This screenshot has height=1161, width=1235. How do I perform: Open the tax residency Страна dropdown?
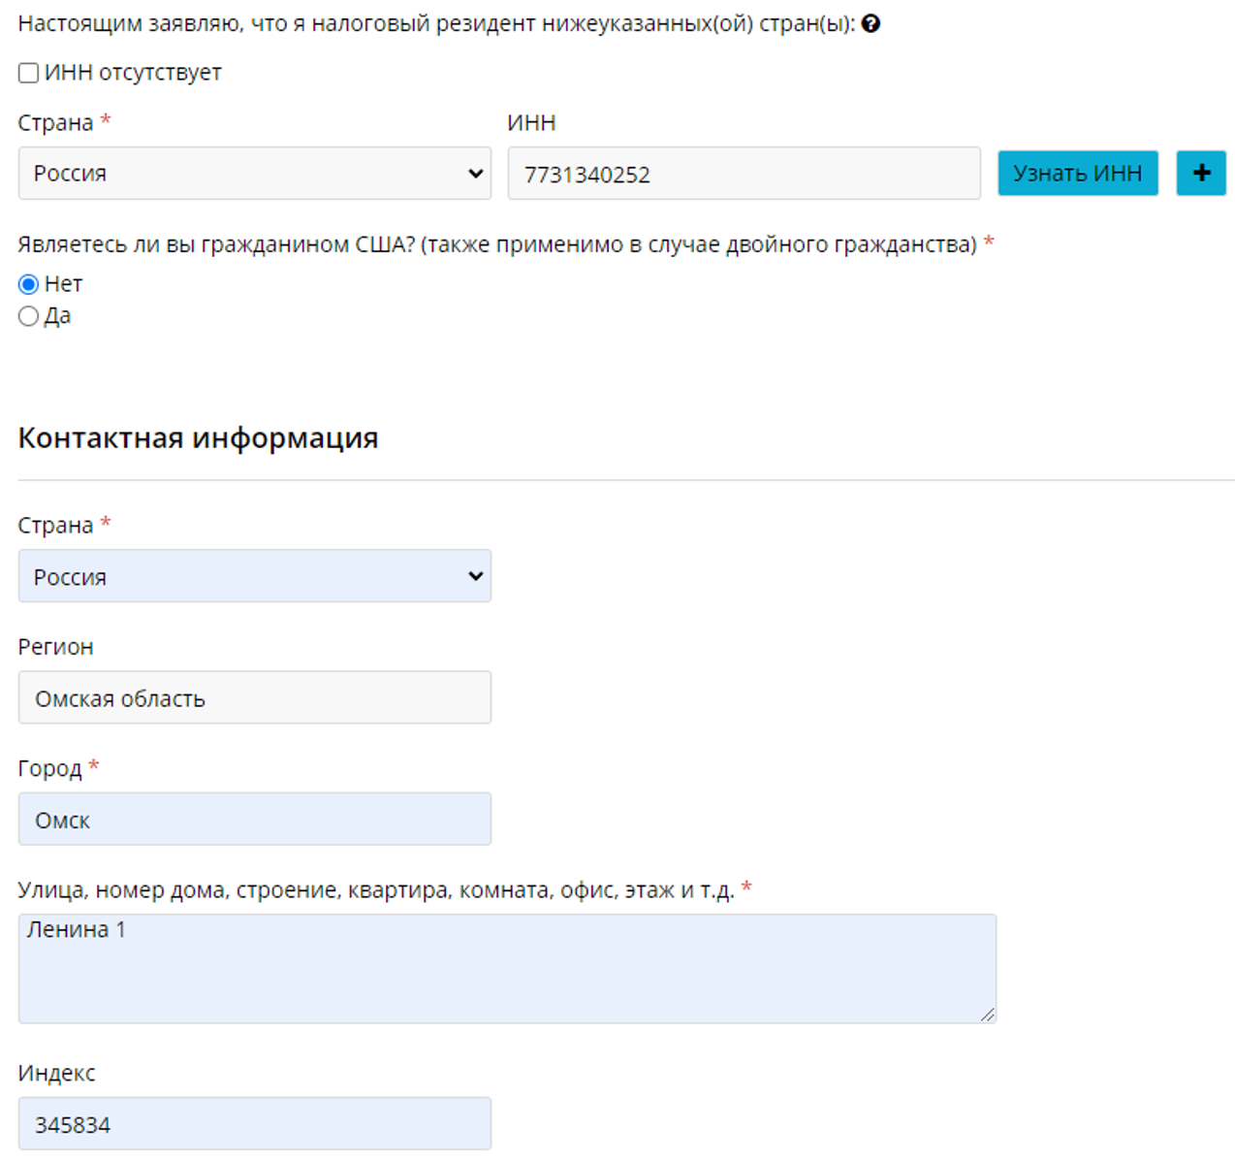(x=255, y=174)
